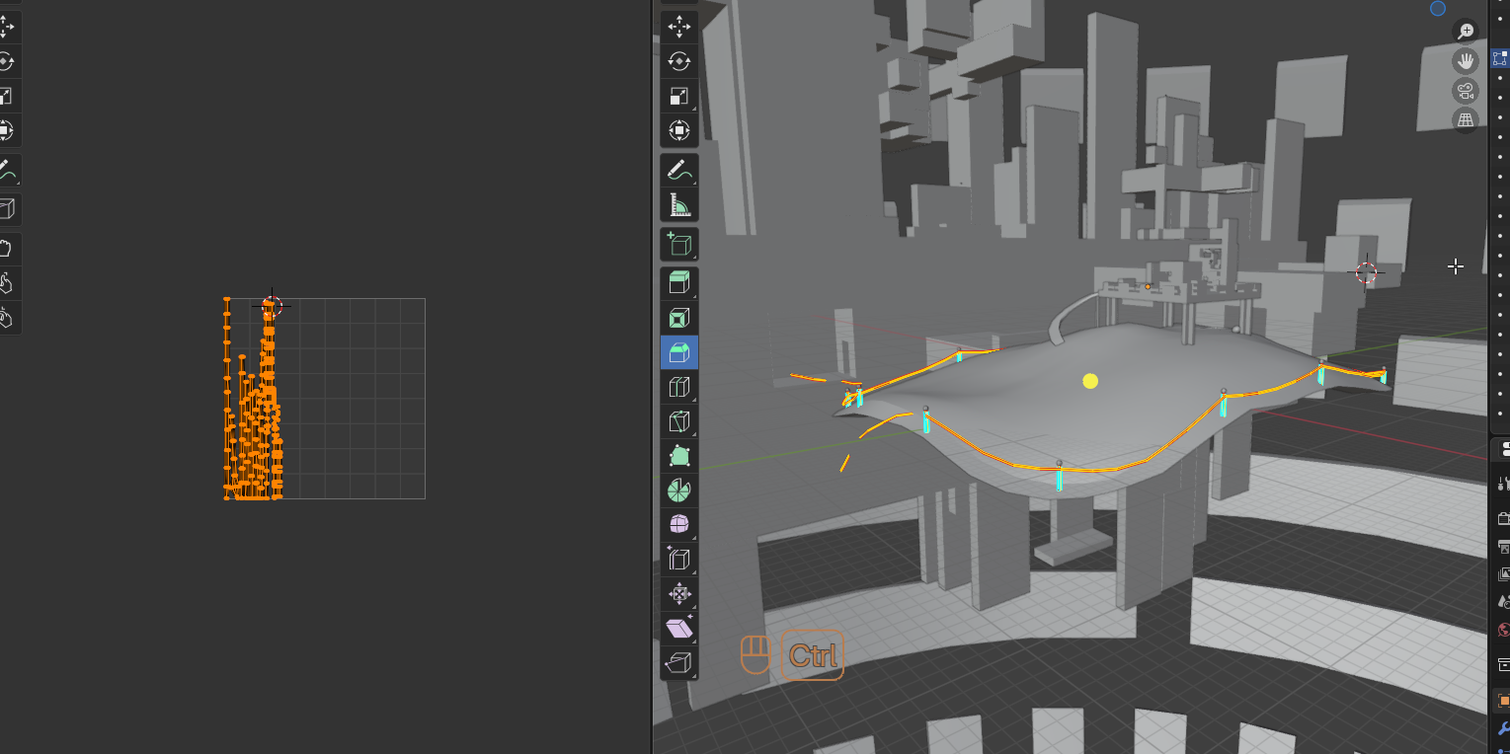Select the Move tool in the viewport toolbar
1510x754 pixels.
pos(679,28)
